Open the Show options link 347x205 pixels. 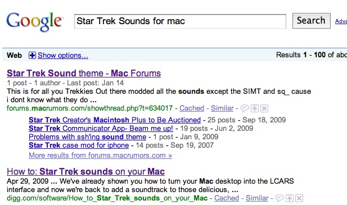pyautogui.click(x=63, y=55)
